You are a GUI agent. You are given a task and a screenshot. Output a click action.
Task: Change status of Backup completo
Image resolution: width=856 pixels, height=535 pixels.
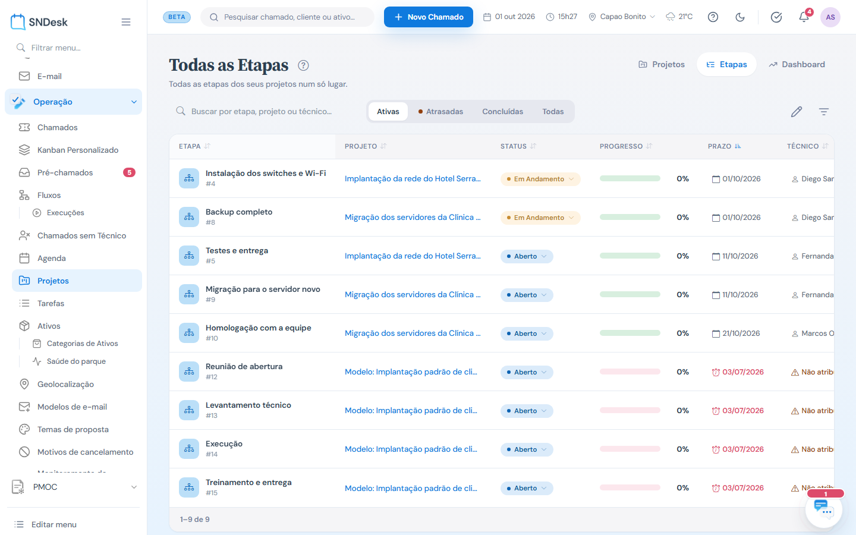coord(540,218)
